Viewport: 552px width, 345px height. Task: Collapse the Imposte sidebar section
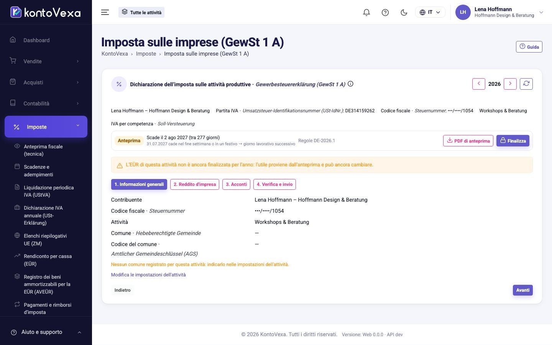pos(46,127)
